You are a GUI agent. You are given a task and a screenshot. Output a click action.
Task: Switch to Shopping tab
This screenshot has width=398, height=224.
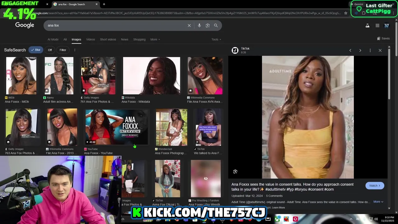point(139,40)
